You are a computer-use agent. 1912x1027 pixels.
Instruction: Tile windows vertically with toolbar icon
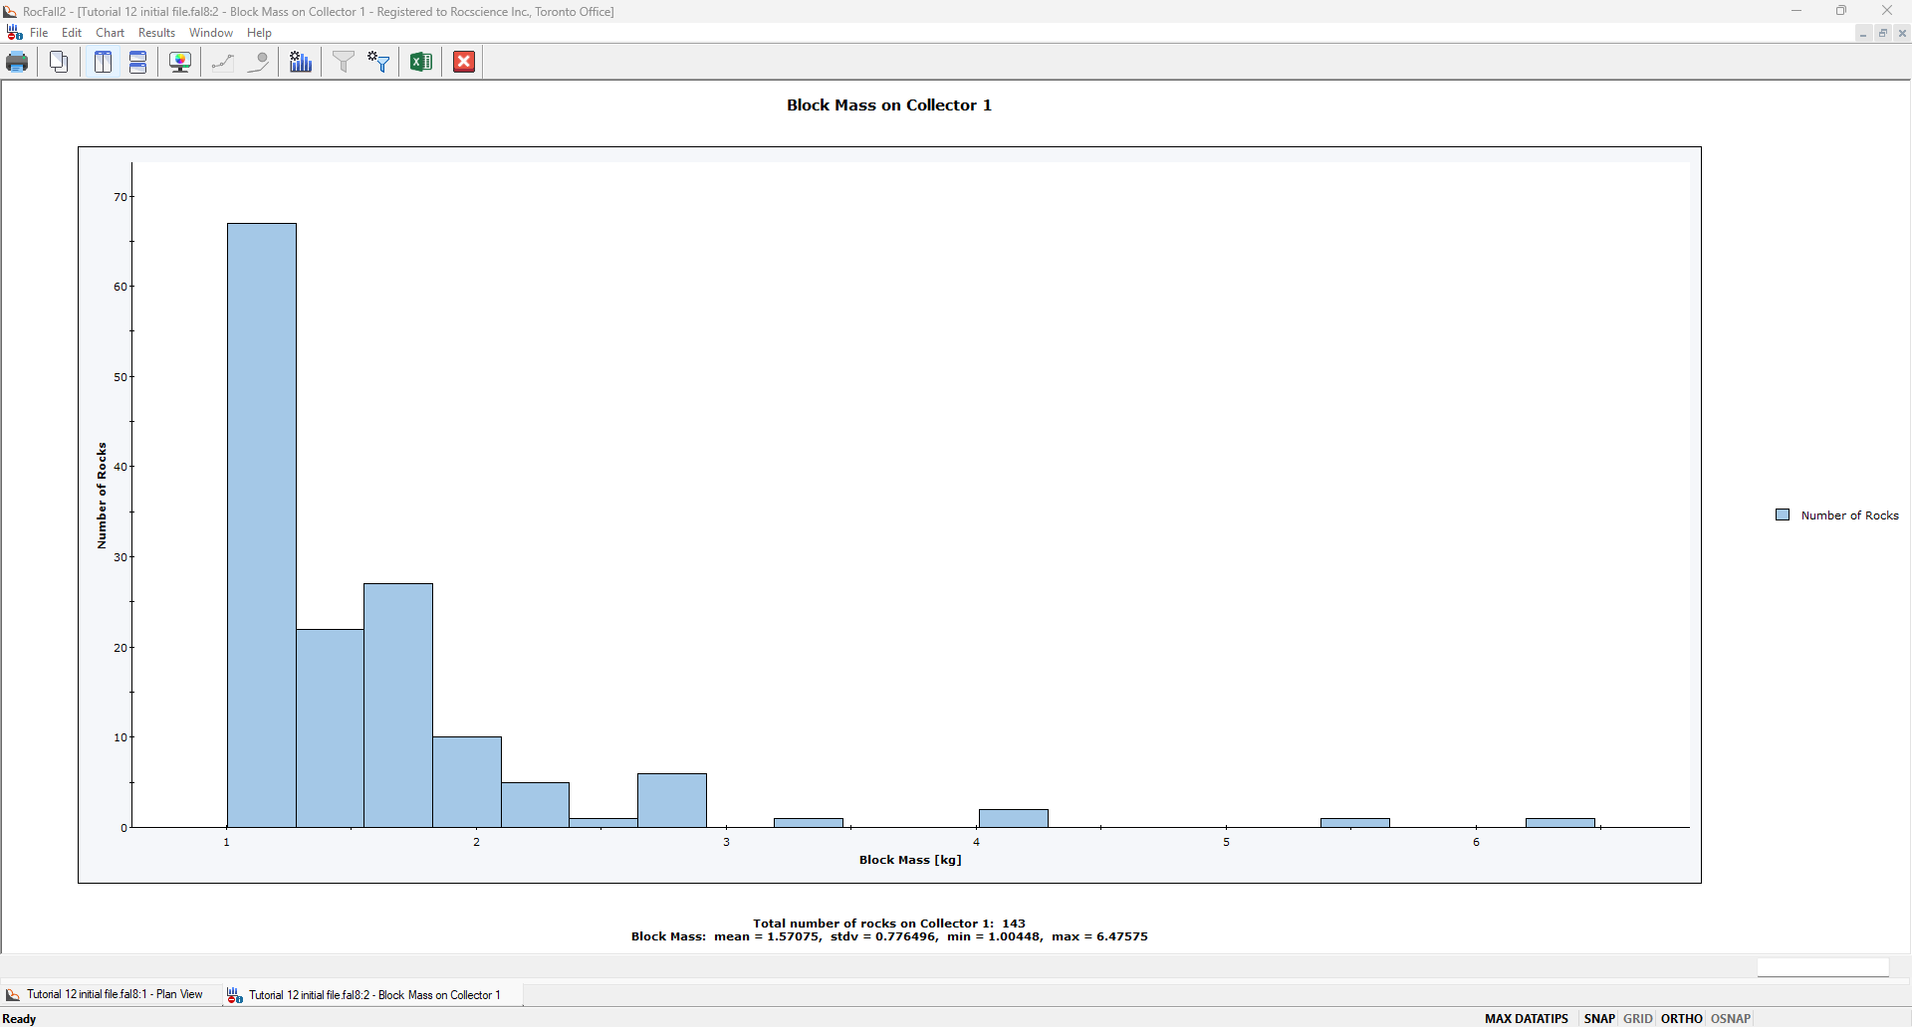(103, 62)
